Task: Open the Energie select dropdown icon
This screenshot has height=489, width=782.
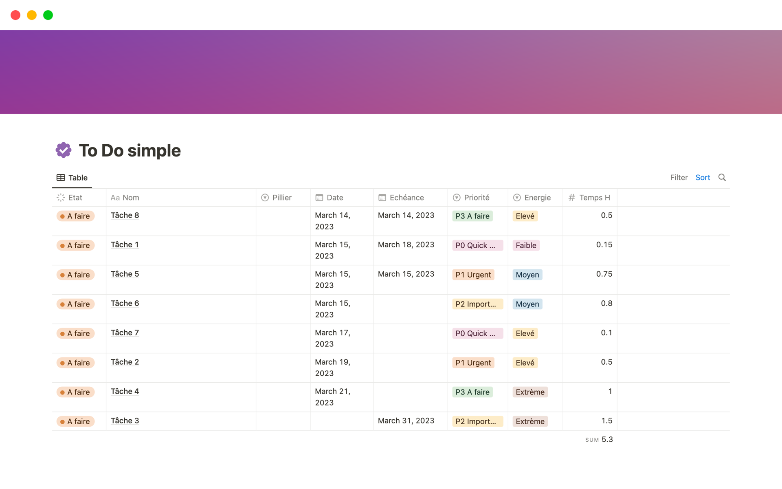Action: point(516,197)
